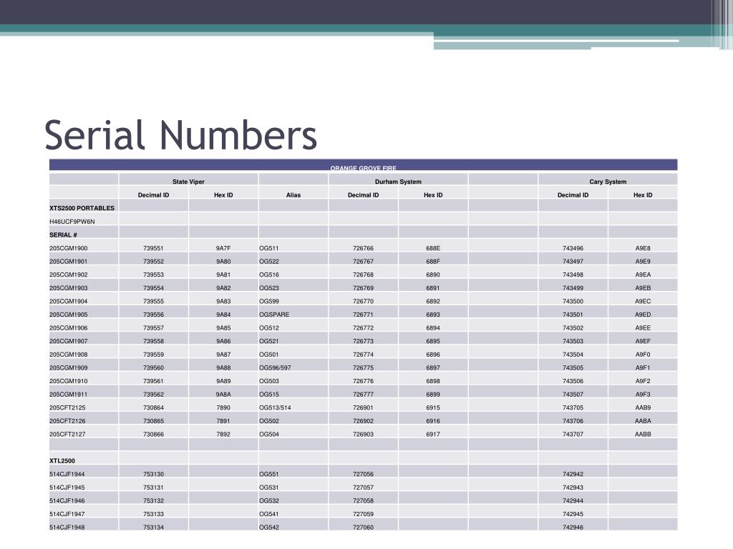The height and width of the screenshot is (549, 733).
Task: Click alias OG504
Action: (x=269, y=435)
